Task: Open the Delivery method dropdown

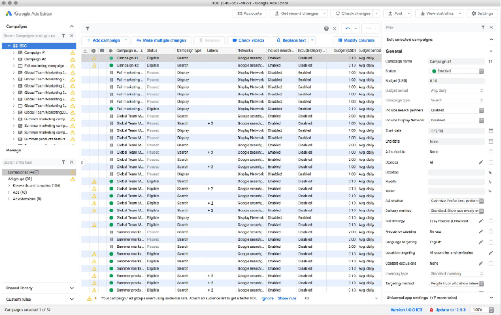Action: pos(456,211)
